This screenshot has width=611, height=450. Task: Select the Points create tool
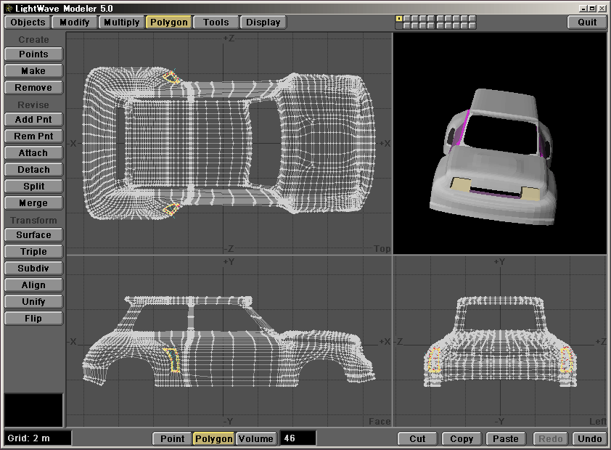click(33, 54)
